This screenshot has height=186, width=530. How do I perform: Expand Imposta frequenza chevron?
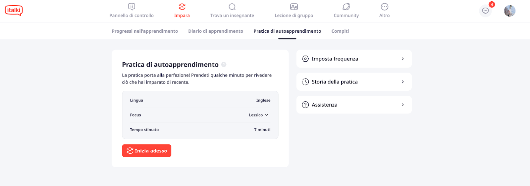click(403, 59)
